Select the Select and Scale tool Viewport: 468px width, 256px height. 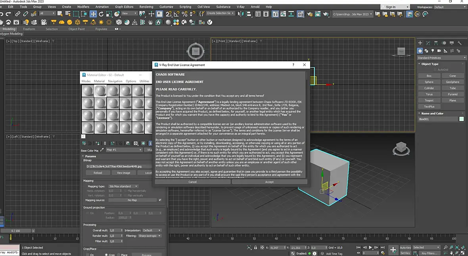(109, 14)
